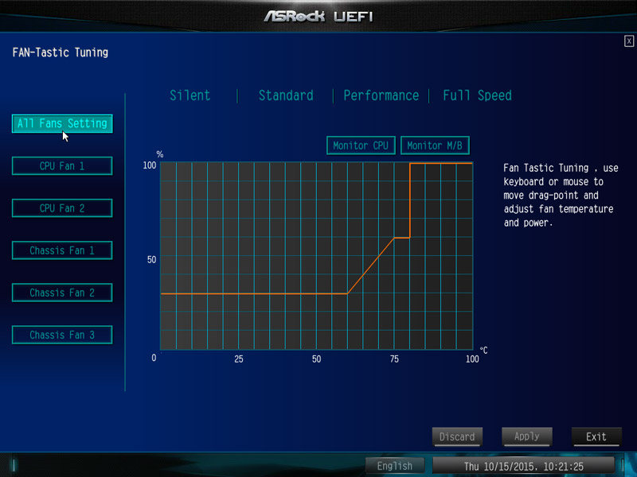Click the 50 percent axis value
Screen dimensions: 637x477
pyautogui.click(x=151, y=260)
